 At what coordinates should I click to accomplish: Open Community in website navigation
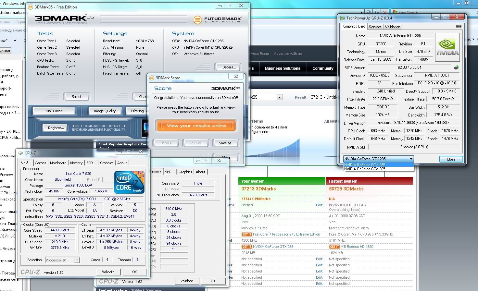click(323, 68)
